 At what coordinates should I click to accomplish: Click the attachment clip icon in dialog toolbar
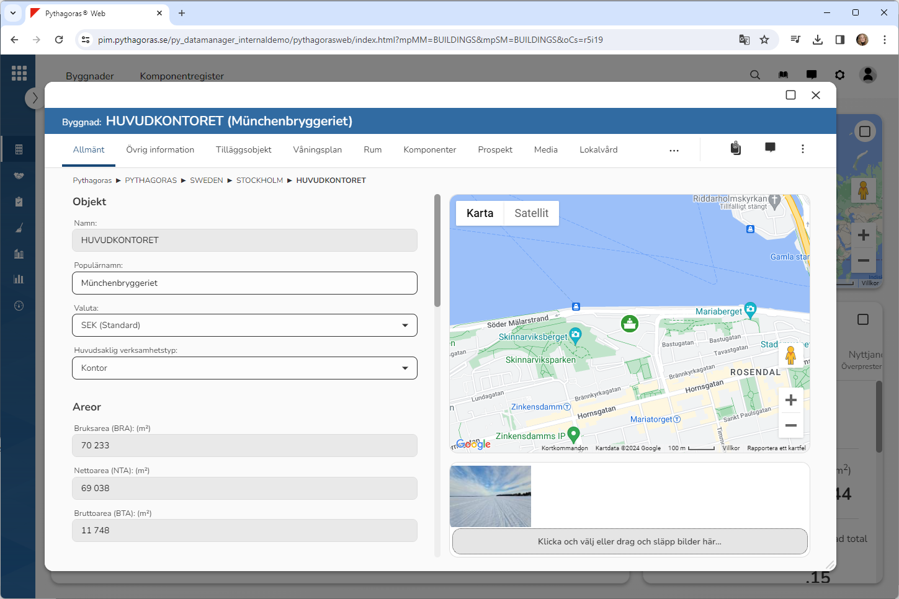coord(735,148)
